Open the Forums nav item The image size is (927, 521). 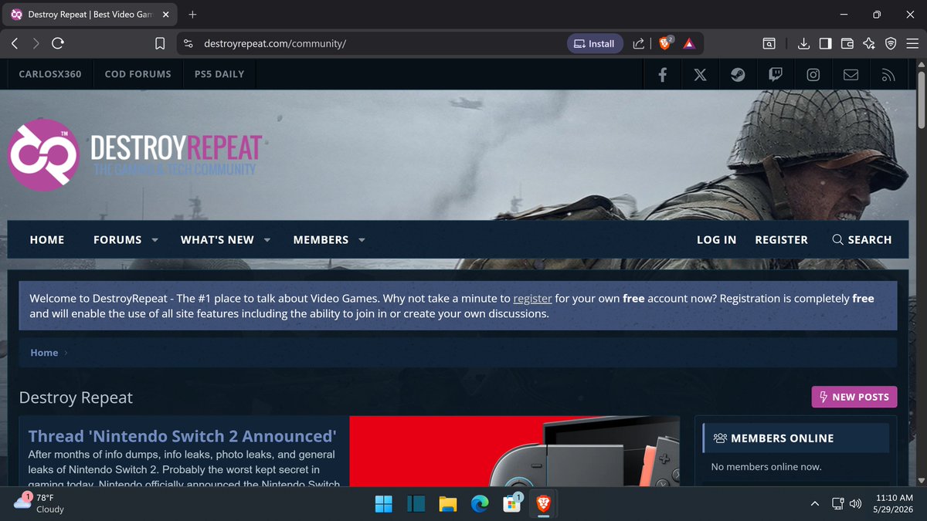(x=117, y=240)
